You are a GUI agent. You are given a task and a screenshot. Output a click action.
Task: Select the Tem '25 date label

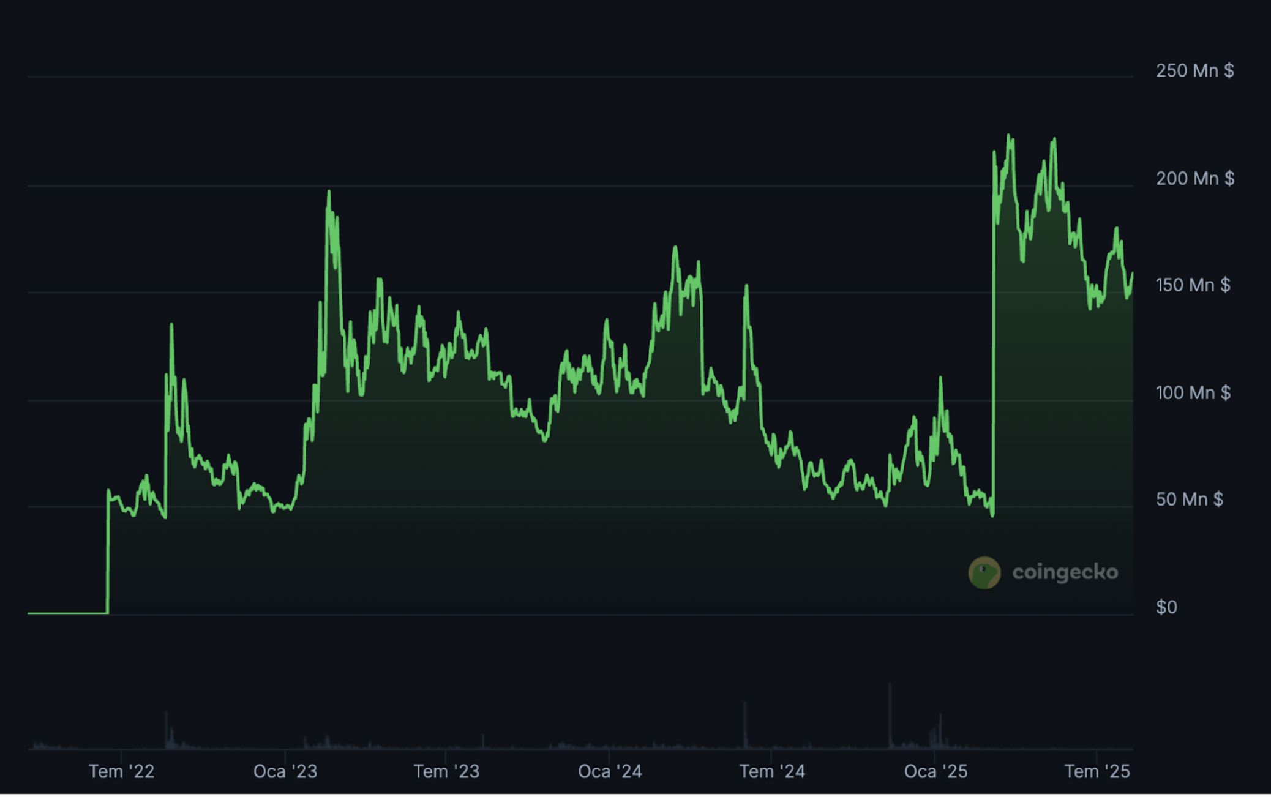click(x=1097, y=771)
